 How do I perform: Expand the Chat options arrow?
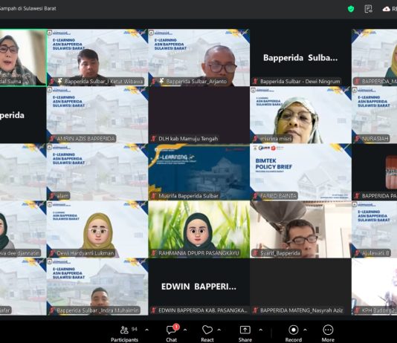(x=185, y=330)
